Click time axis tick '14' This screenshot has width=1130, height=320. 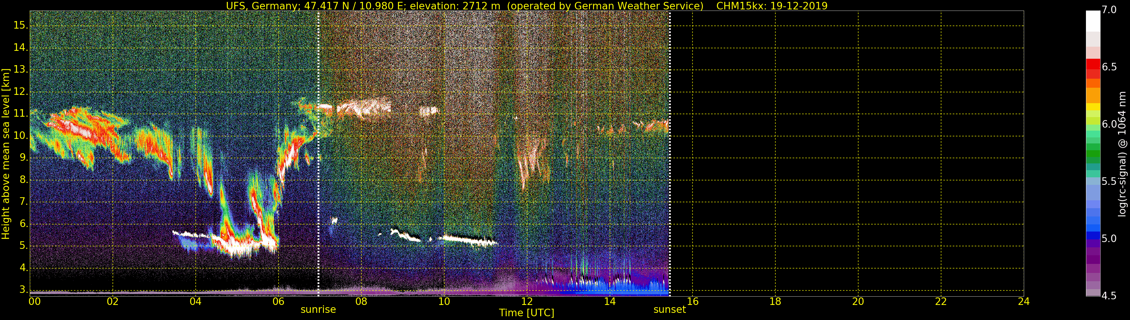point(610,302)
